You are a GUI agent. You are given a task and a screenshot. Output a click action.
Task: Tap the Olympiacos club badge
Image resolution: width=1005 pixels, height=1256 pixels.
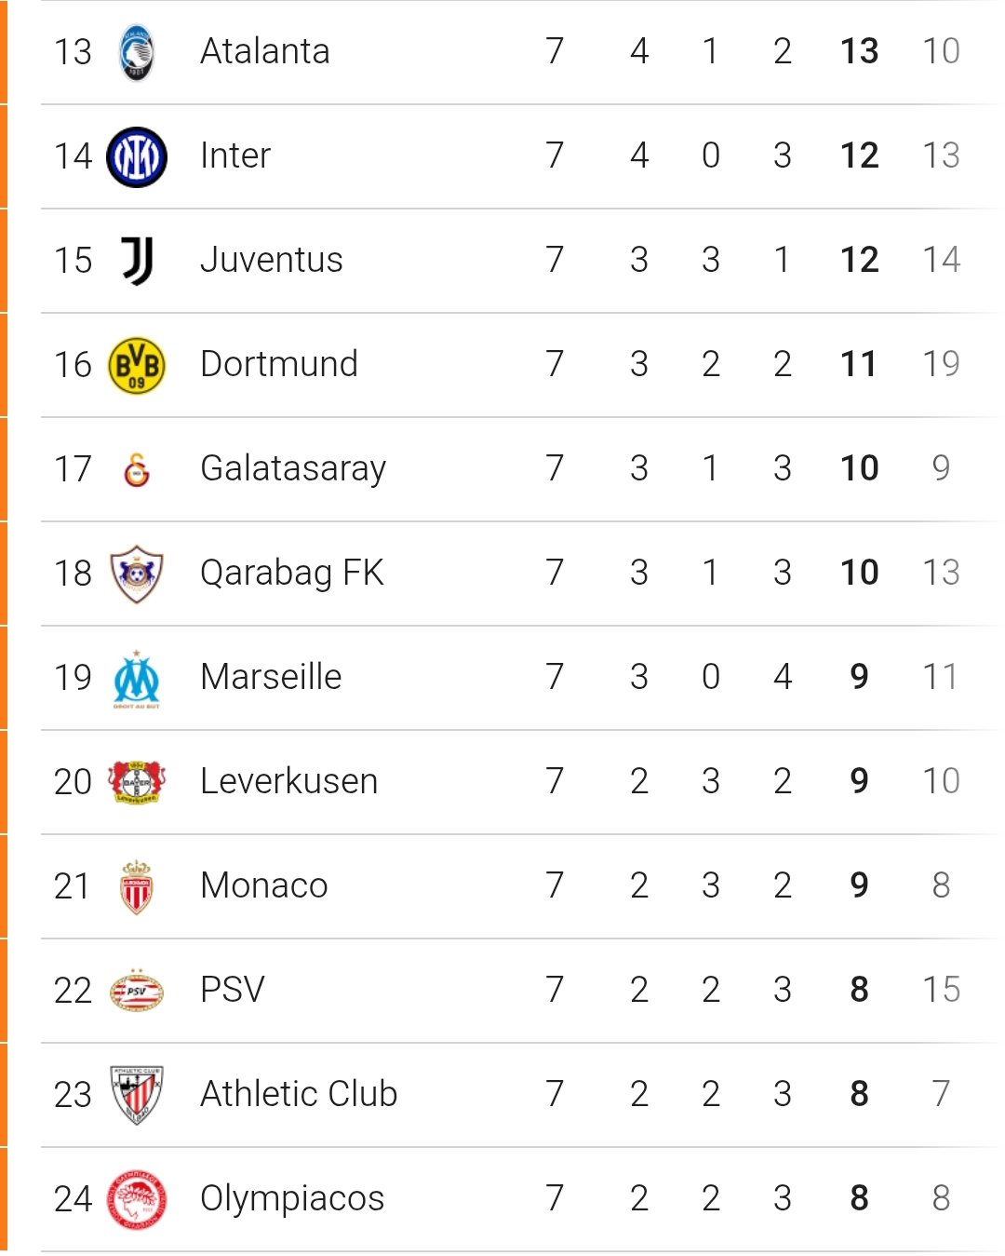coord(137,1199)
